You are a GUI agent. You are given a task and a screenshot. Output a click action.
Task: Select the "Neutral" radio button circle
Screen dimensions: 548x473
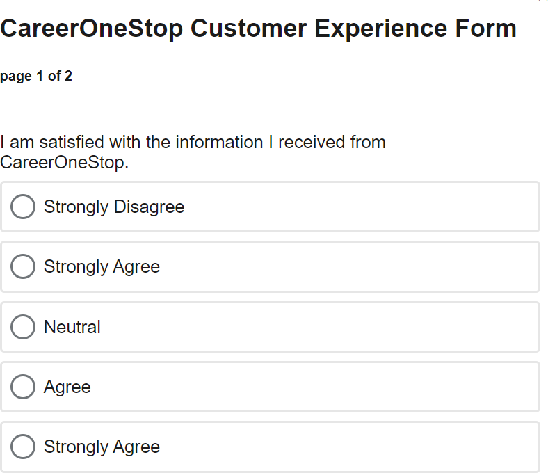coord(23,327)
